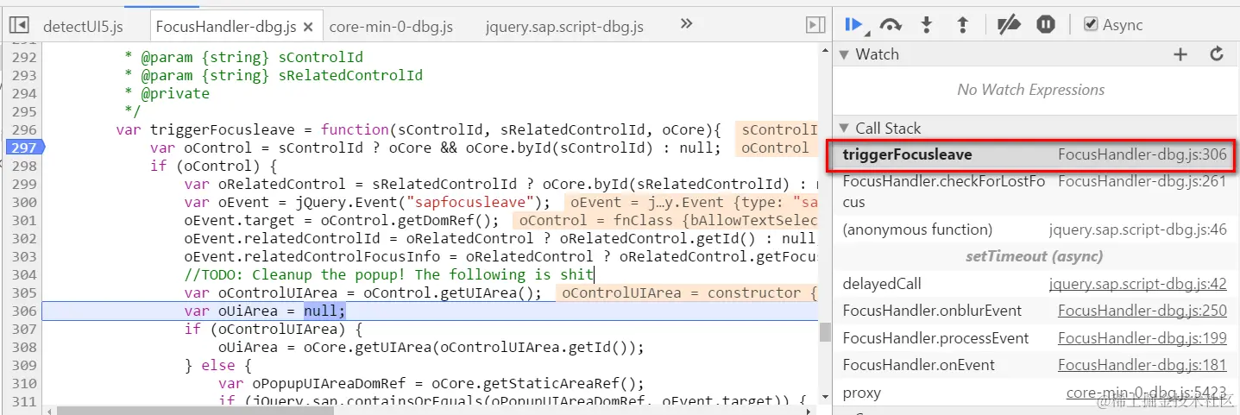
Task: Toggle breakpoint on line number 297
Action: 22,148
